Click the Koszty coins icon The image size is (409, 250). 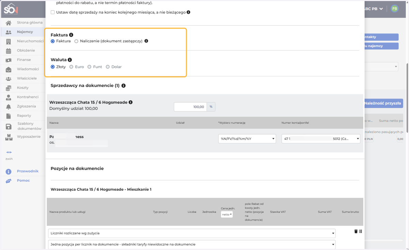pyautogui.click(x=9, y=88)
